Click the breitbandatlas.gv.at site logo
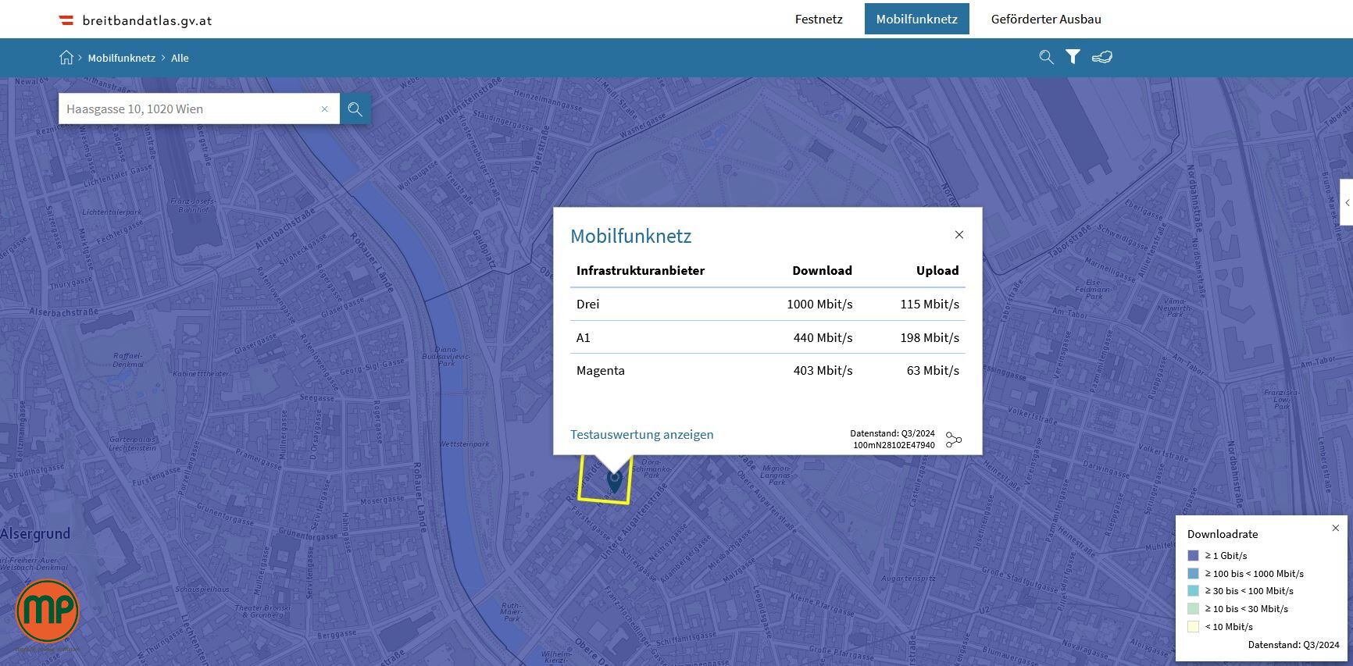 click(x=136, y=20)
